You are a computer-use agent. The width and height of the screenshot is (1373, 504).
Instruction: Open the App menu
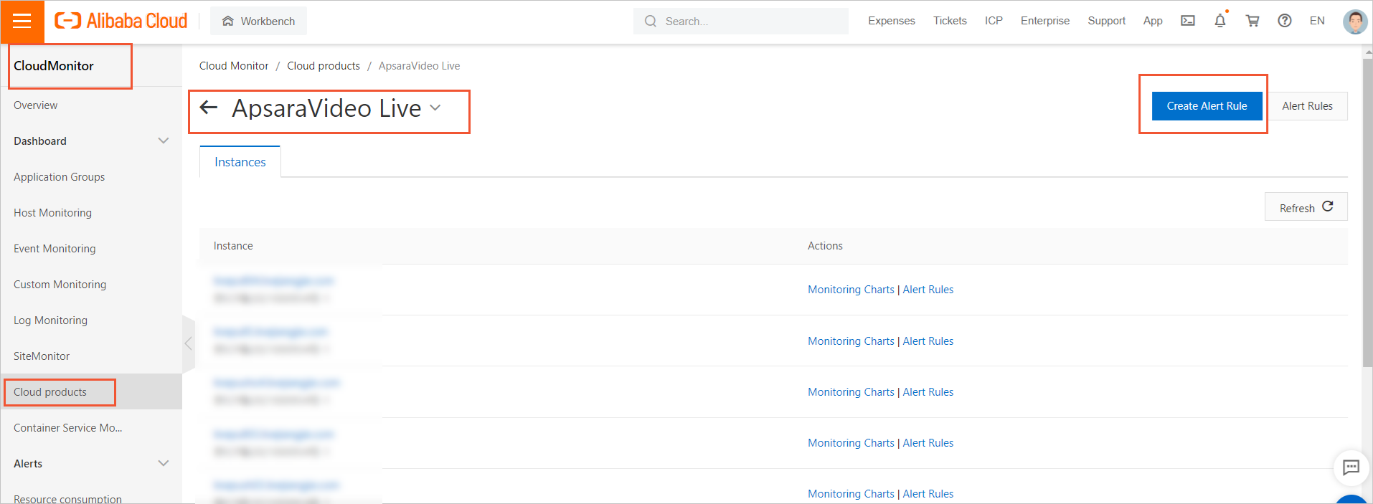pos(1153,21)
